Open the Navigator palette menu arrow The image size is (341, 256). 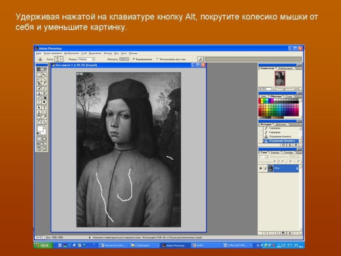[x=301, y=68]
